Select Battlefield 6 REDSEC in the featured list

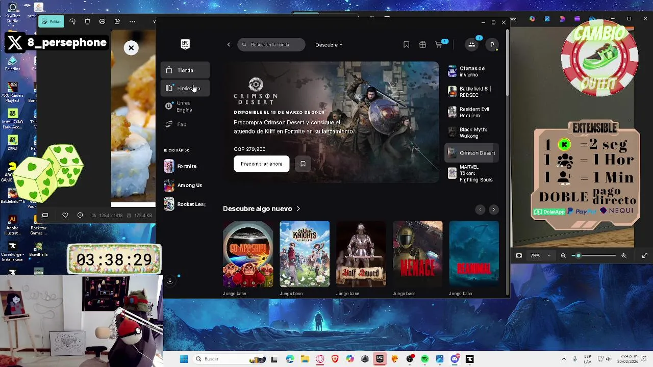(471, 92)
